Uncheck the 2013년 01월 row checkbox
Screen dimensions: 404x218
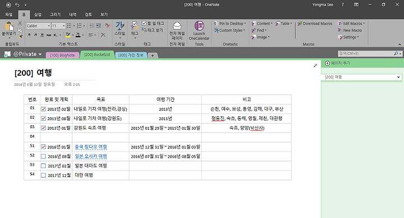pyautogui.click(x=43, y=128)
